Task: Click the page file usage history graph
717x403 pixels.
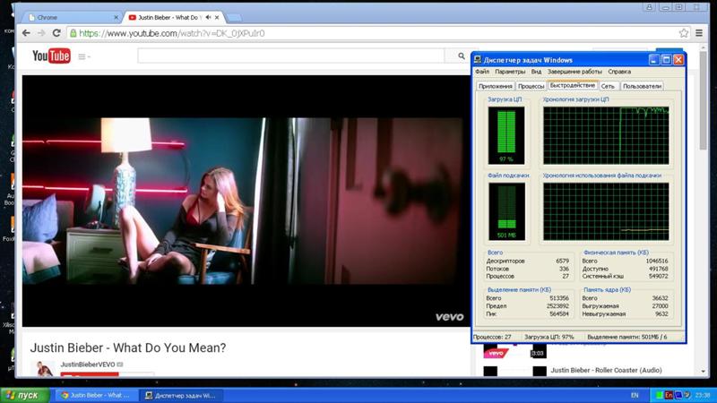Action: coord(606,211)
